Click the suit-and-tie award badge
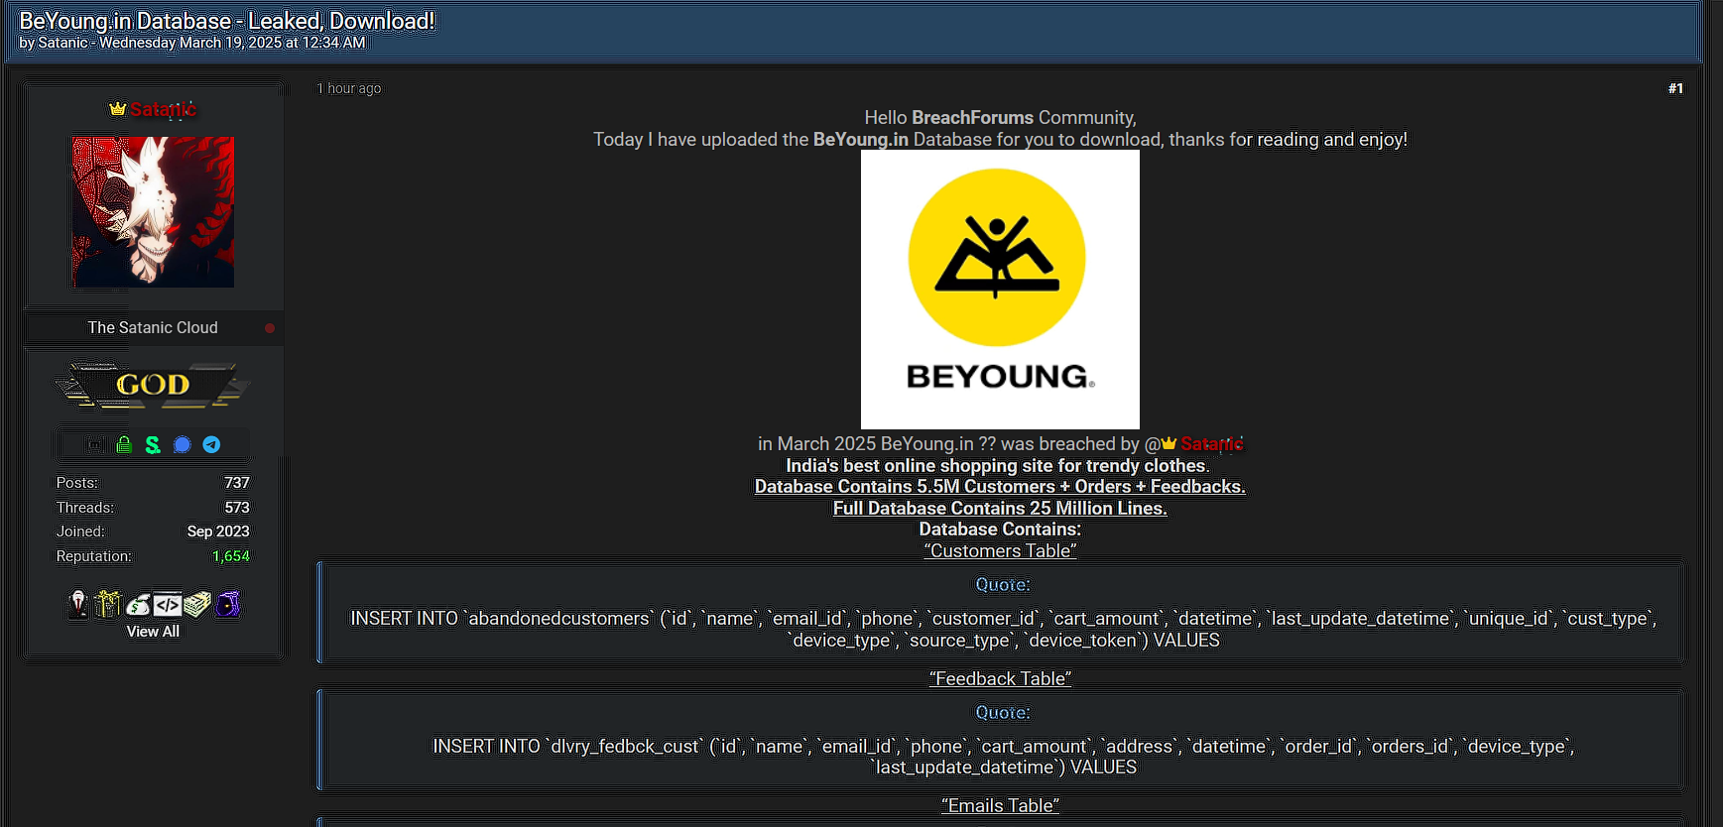The image size is (1723, 827). [x=78, y=604]
